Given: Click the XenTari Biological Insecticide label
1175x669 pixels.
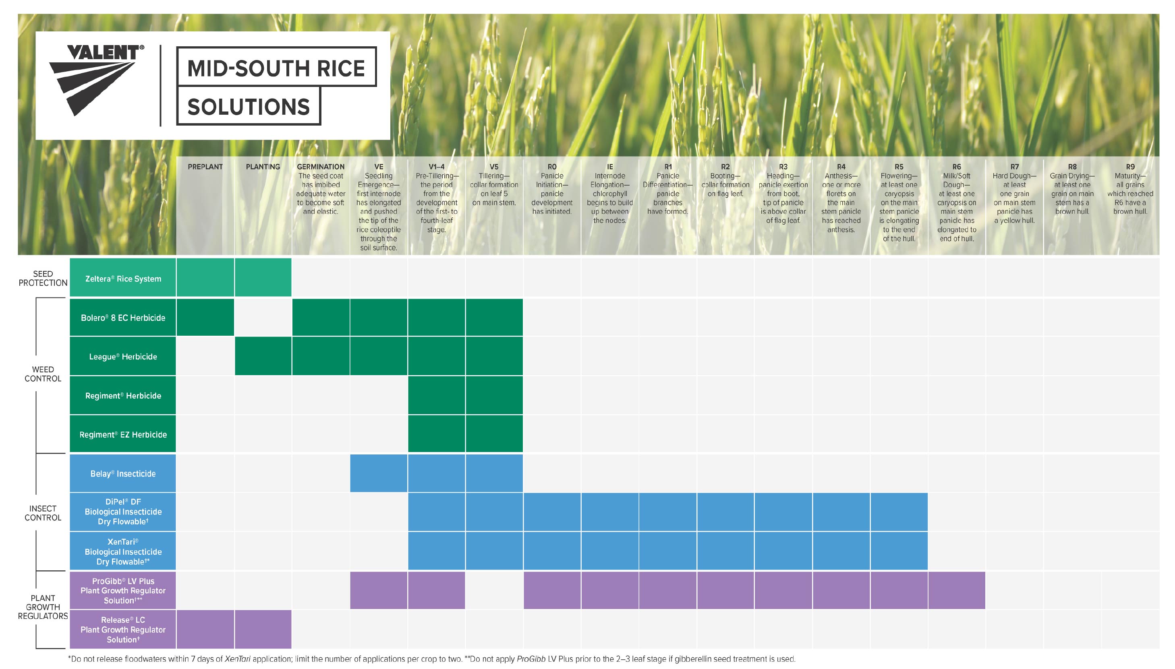Looking at the screenshot, I should (123, 551).
